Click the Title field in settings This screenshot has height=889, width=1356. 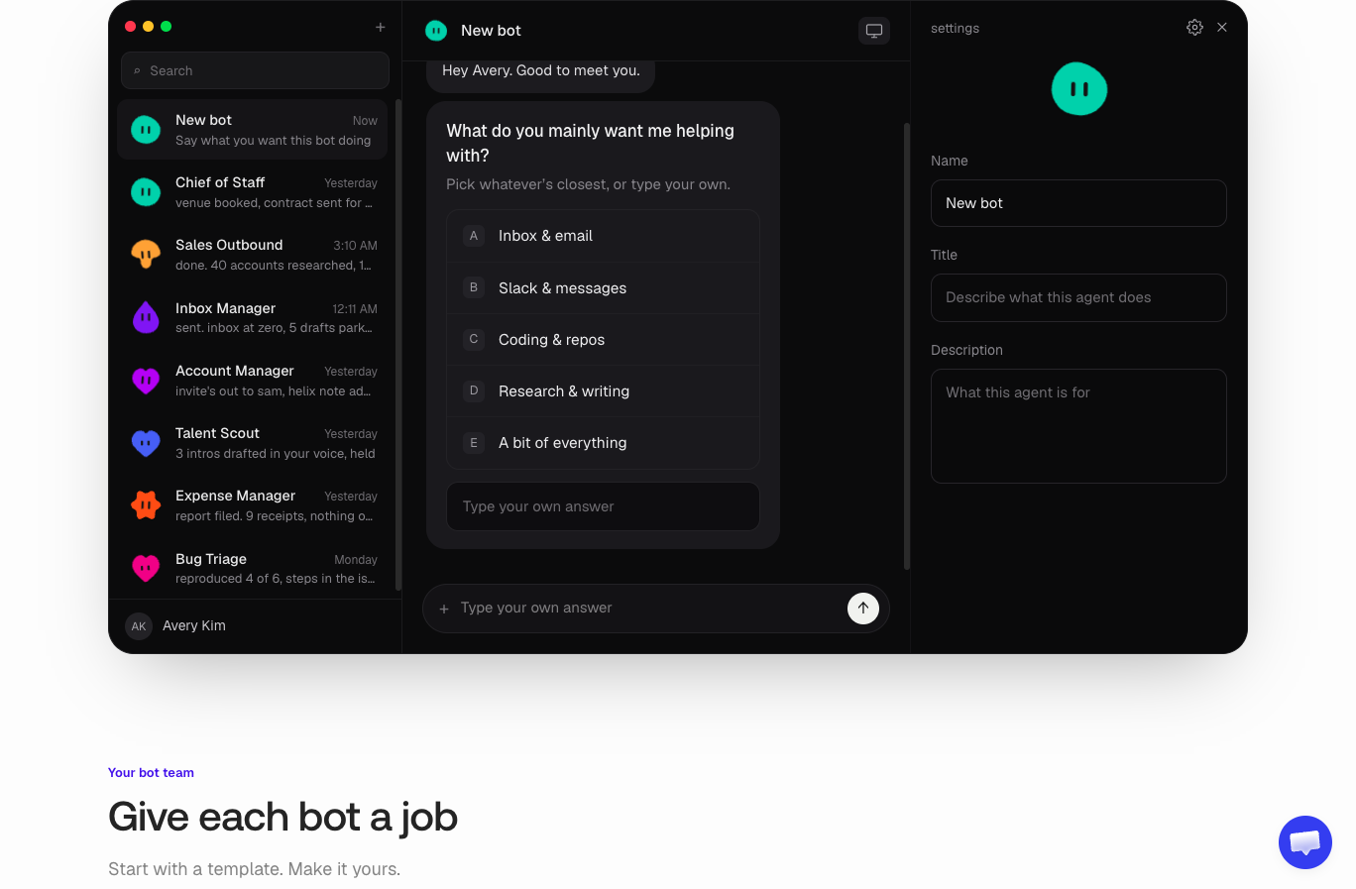pos(1078,297)
